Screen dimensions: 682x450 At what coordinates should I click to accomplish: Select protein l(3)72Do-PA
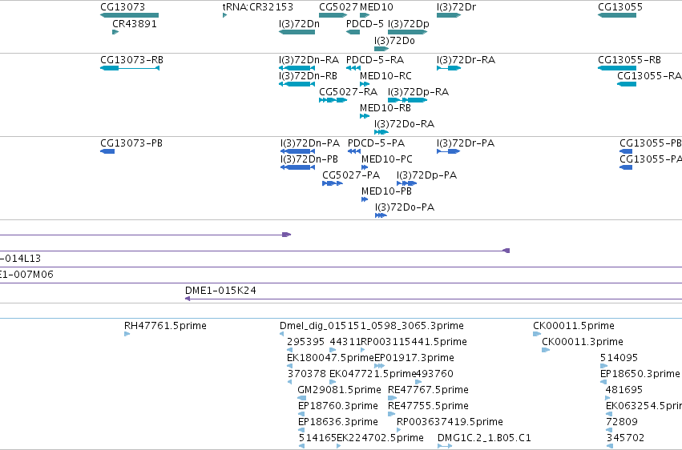tap(381, 215)
